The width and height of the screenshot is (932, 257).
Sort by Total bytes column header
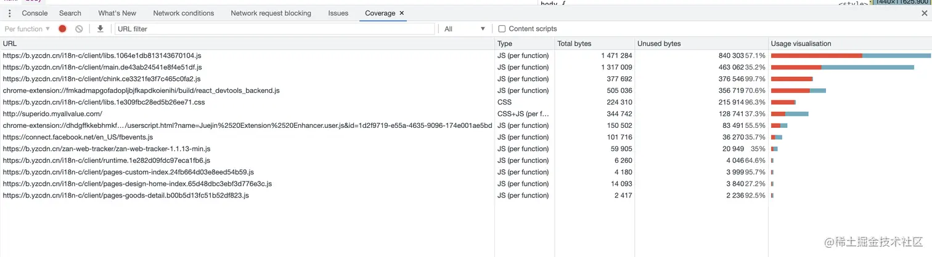595,44
